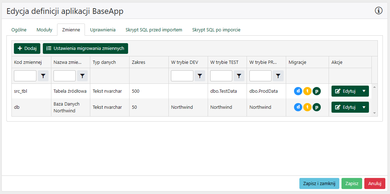Image resolution: width=390 pixels, height=194 pixels.
Task: Edit the db variable with Edytuj
Action: (345, 107)
